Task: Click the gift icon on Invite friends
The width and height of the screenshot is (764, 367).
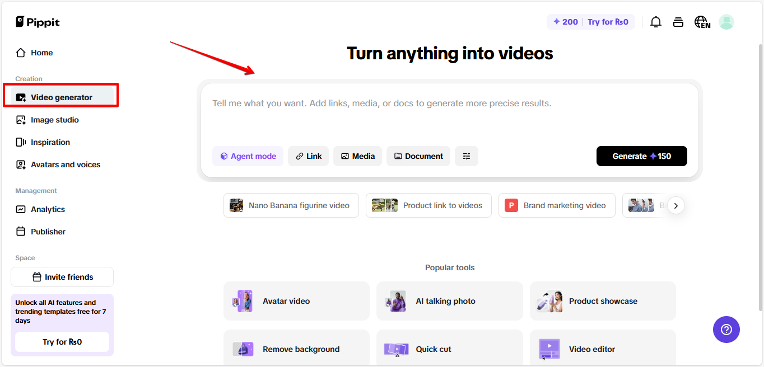Action: click(37, 277)
